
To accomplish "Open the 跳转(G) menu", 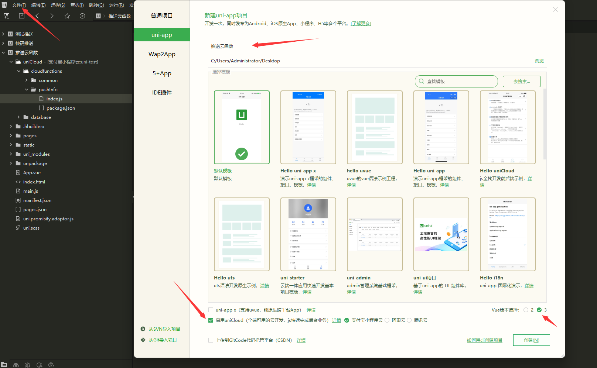I will pyautogui.click(x=96, y=5).
